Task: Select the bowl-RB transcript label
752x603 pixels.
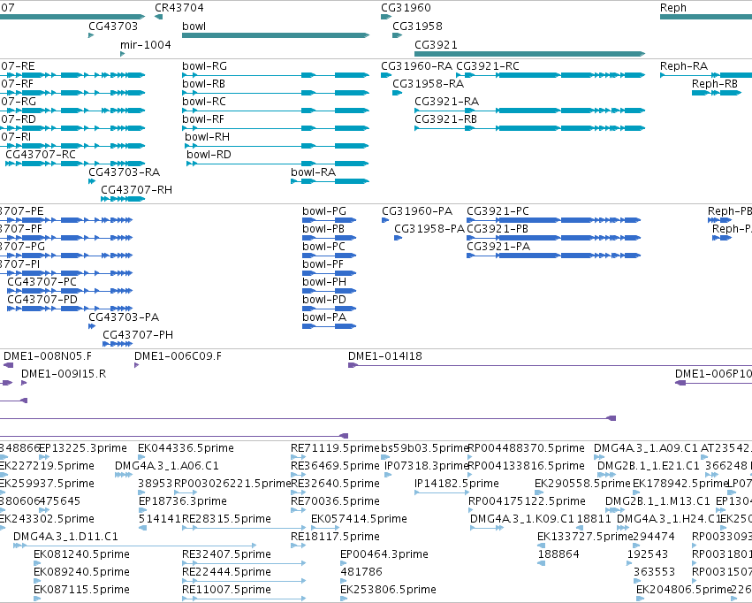Action: click(203, 84)
